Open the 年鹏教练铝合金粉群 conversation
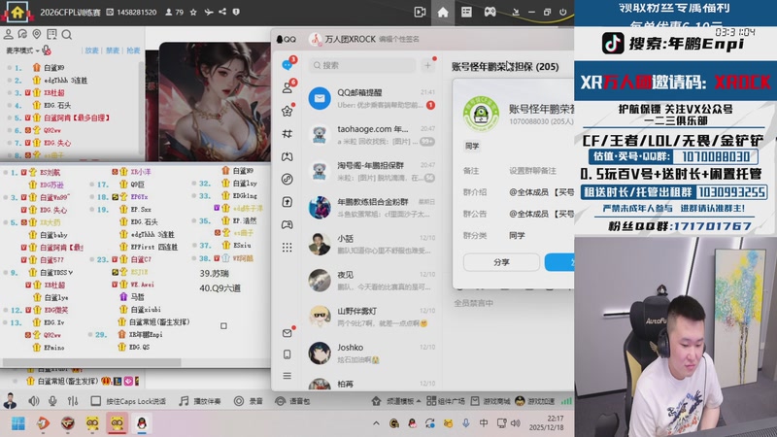The height and width of the screenshot is (437, 777). coord(372,208)
